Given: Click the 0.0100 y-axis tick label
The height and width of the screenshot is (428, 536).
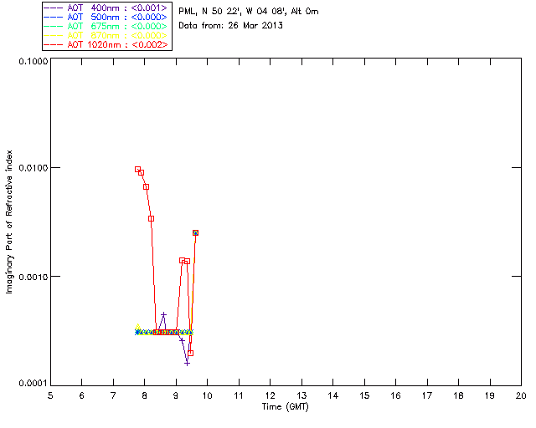Looking at the screenshot, I should coord(33,168).
